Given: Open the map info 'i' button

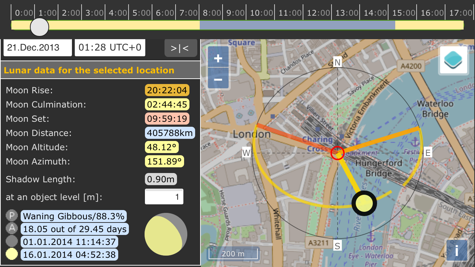Looking at the screenshot, I should point(456,250).
